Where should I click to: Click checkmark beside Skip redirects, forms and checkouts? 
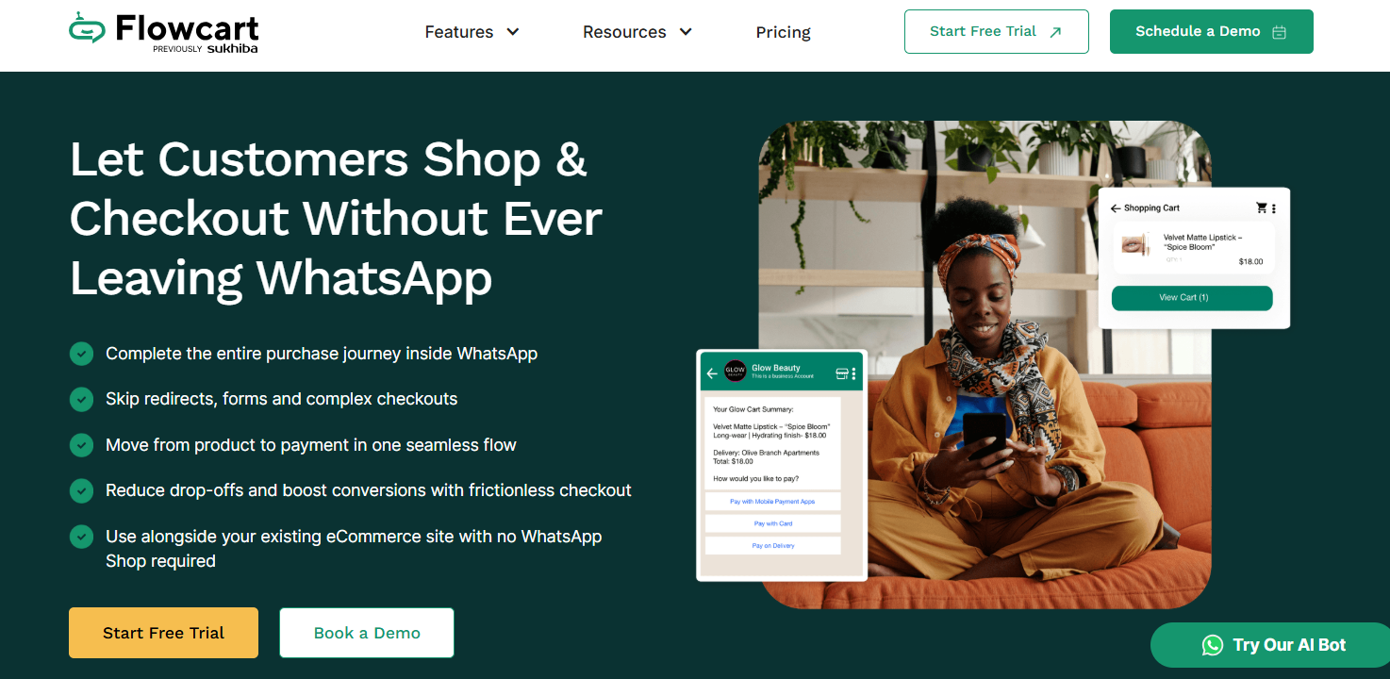coord(81,399)
